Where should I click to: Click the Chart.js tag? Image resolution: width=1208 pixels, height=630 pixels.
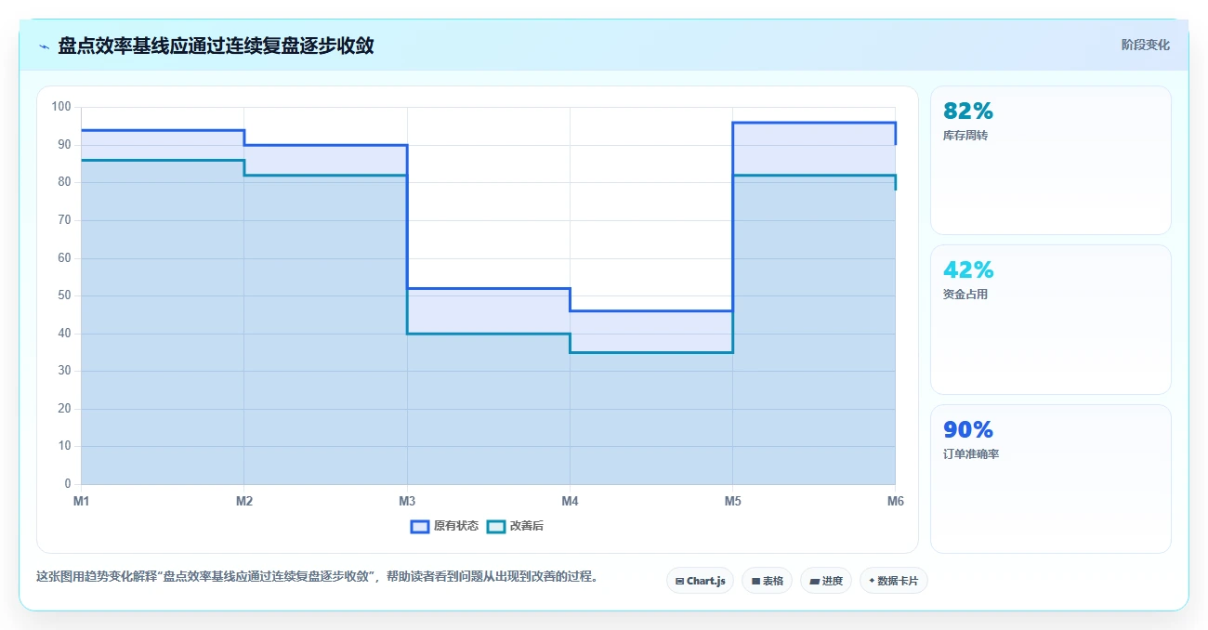[701, 581]
